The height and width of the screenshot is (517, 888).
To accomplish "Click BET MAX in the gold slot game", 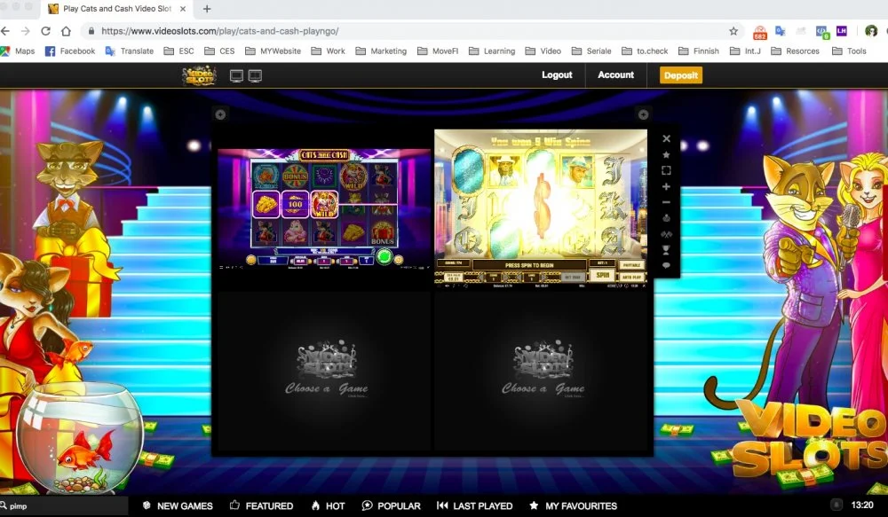I will (x=573, y=278).
